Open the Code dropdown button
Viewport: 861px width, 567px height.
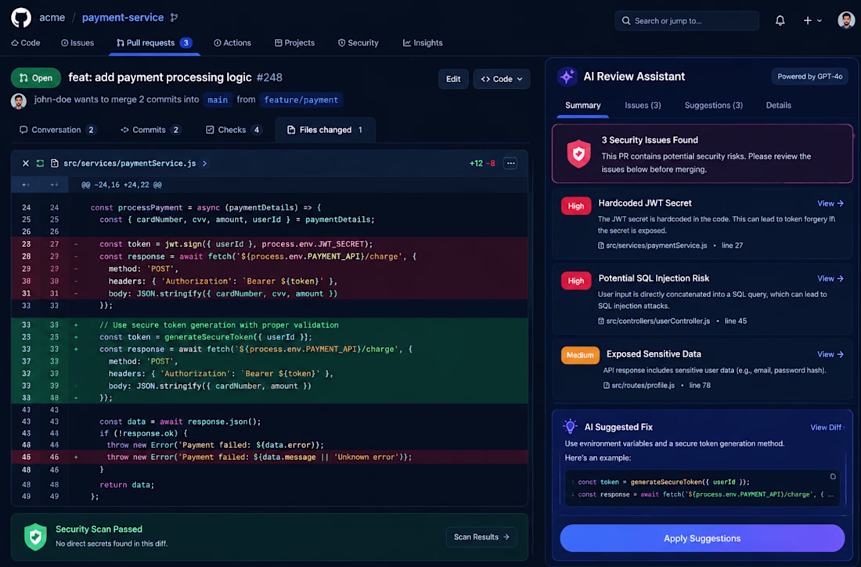click(501, 79)
